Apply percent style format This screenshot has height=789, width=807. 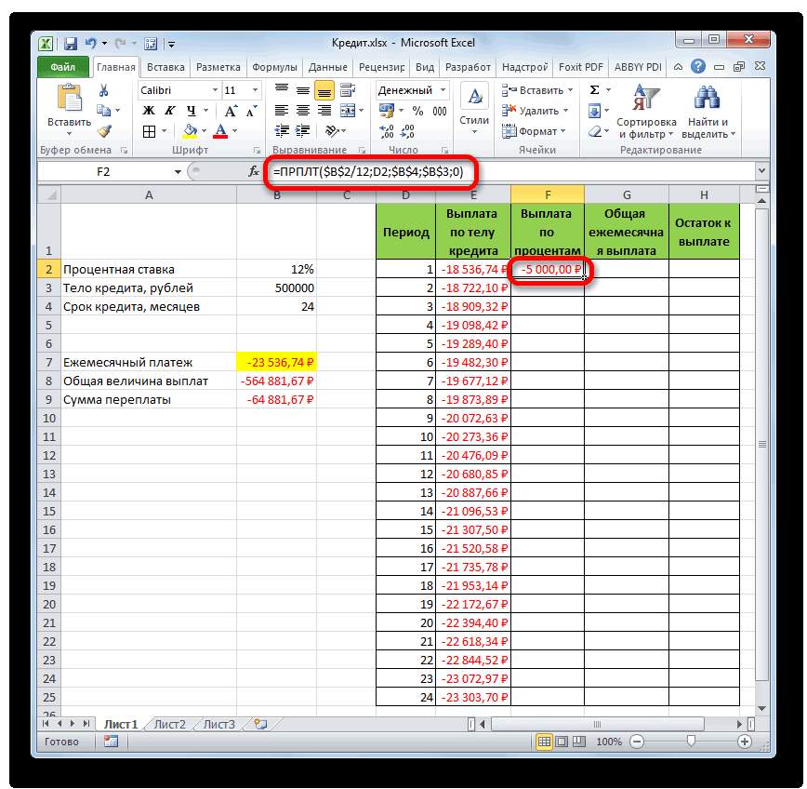tap(418, 111)
